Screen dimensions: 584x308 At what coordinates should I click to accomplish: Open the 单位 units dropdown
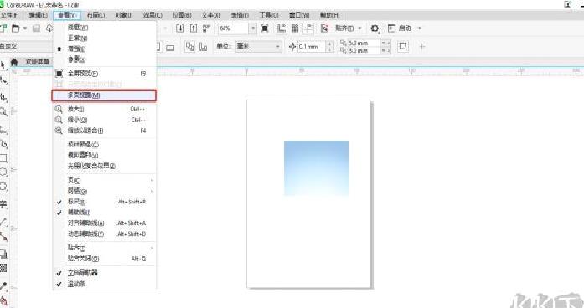[x=258, y=46]
